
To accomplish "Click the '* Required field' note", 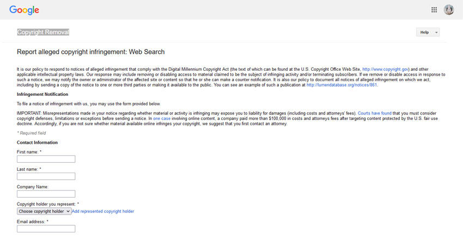I will 32,133.
